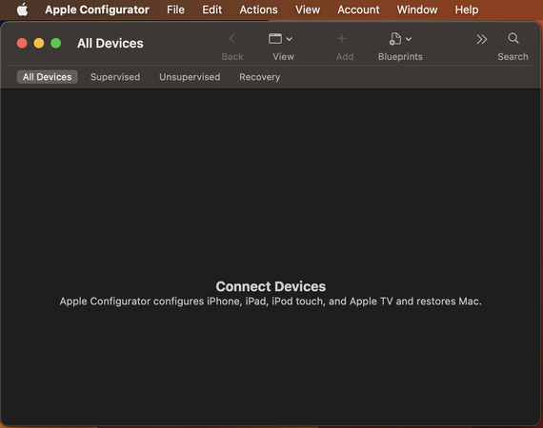
Task: Switch to the Unsupervised tab
Action: coord(190,77)
